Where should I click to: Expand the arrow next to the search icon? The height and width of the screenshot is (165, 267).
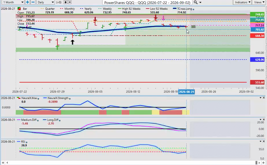point(200,2)
